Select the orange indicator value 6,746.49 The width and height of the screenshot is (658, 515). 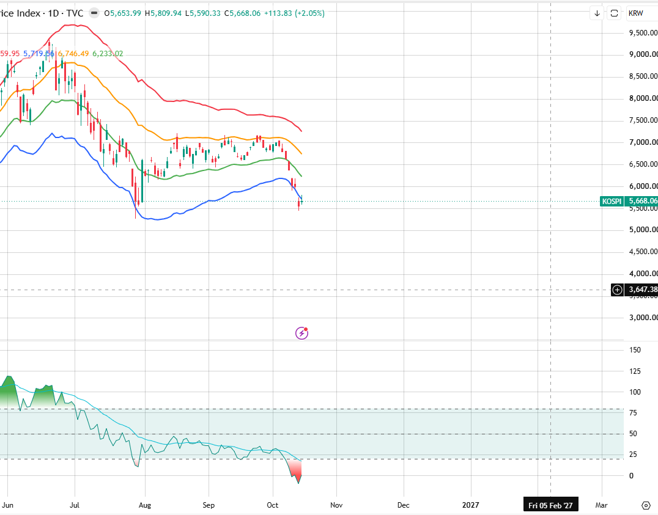[73, 54]
